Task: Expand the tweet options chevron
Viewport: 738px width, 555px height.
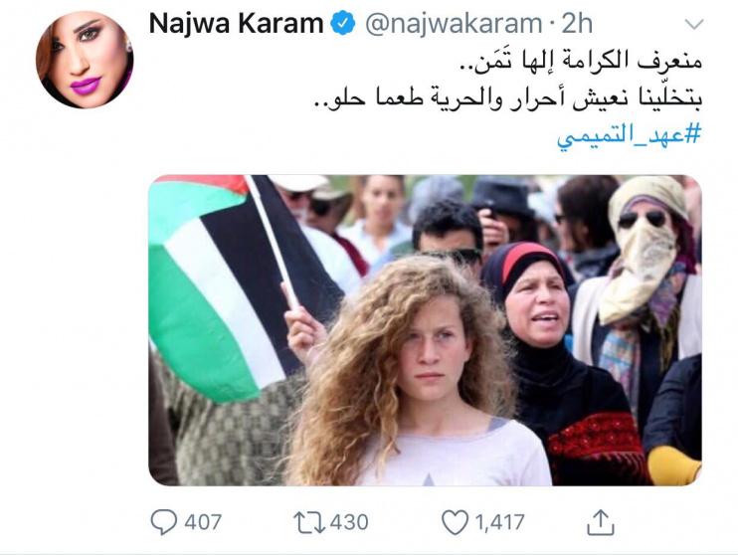Action: click(x=694, y=24)
